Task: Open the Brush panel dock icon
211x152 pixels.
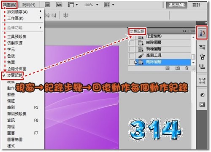Action: tap(202, 56)
